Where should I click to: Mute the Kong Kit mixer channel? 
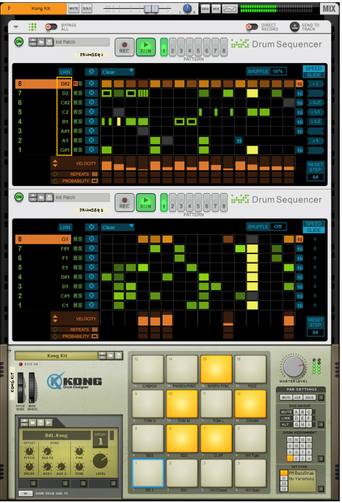pos(74,9)
